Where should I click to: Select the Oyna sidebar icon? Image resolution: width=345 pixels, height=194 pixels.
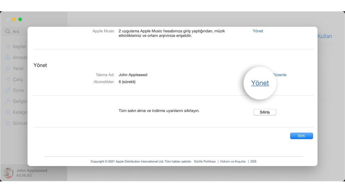coord(17,90)
